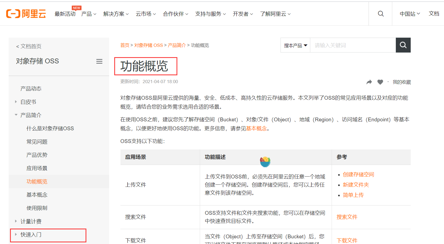The height and width of the screenshot is (244, 444).
Task: Expand 快速入门 in the sidebar
Action: click(31, 234)
